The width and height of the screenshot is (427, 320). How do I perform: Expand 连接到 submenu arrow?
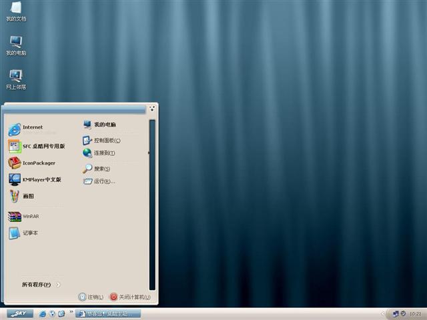tap(148, 153)
